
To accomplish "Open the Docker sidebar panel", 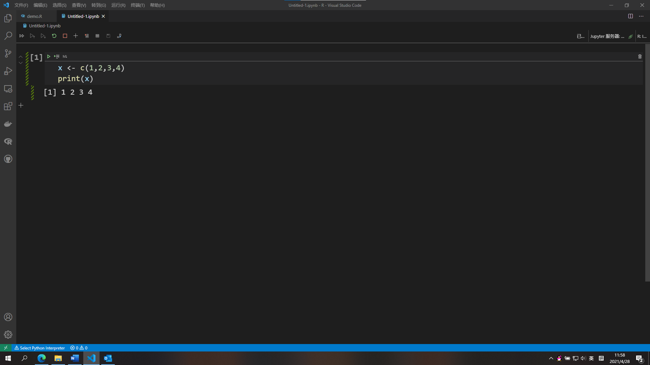I will [x=8, y=123].
